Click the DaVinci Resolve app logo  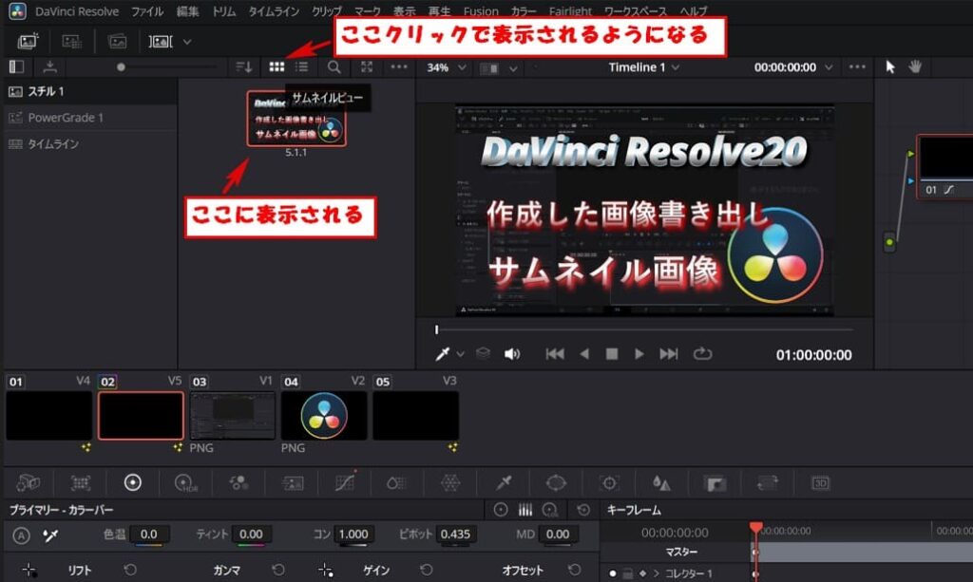click(x=17, y=11)
